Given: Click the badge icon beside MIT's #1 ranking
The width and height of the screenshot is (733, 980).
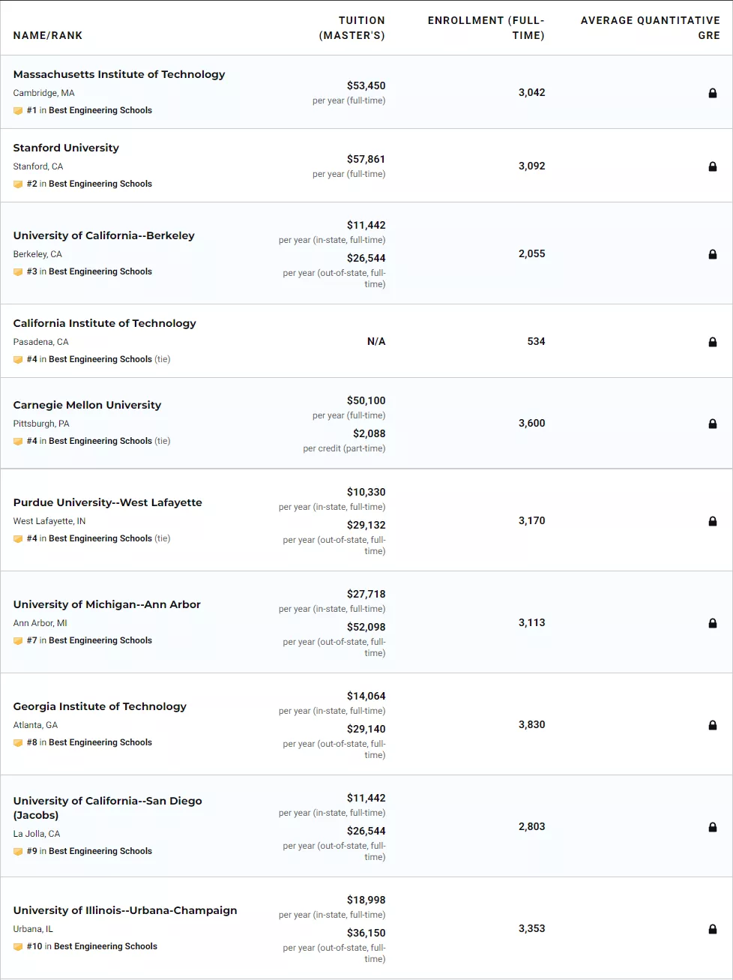Looking at the screenshot, I should (x=18, y=111).
